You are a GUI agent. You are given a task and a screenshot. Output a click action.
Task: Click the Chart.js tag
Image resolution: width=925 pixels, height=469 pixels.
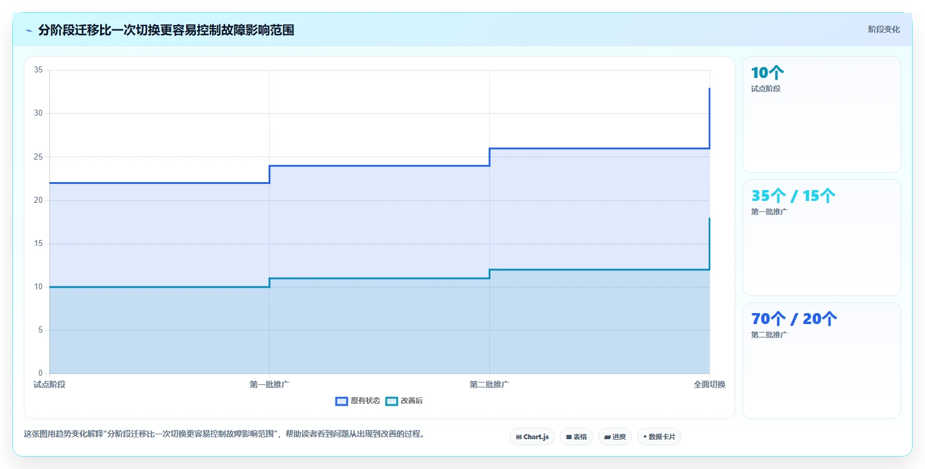(532, 437)
